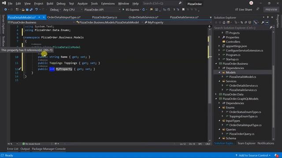This screenshot has height=158, width=282.
Task: Collapse the PizzaOrder.Business project node
Action: click(216, 64)
